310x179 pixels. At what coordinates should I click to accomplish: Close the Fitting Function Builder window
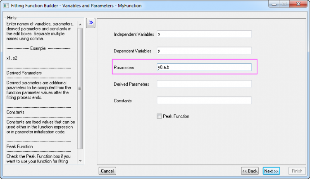(x=298, y=4)
